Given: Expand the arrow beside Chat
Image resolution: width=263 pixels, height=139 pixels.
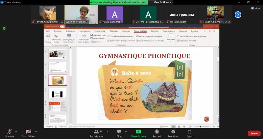Looking at the screenshot, I should (126, 132).
